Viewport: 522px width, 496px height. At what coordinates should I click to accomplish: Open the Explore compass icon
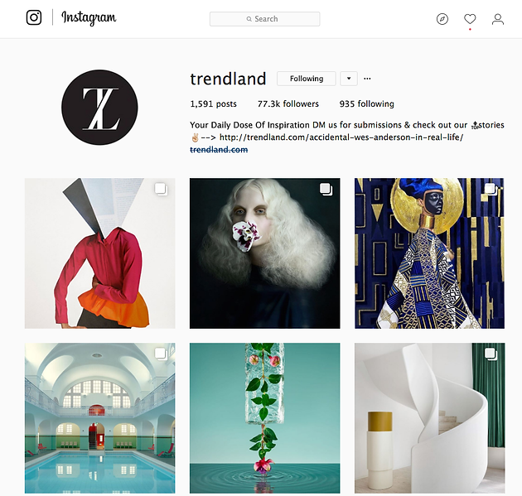point(442,19)
